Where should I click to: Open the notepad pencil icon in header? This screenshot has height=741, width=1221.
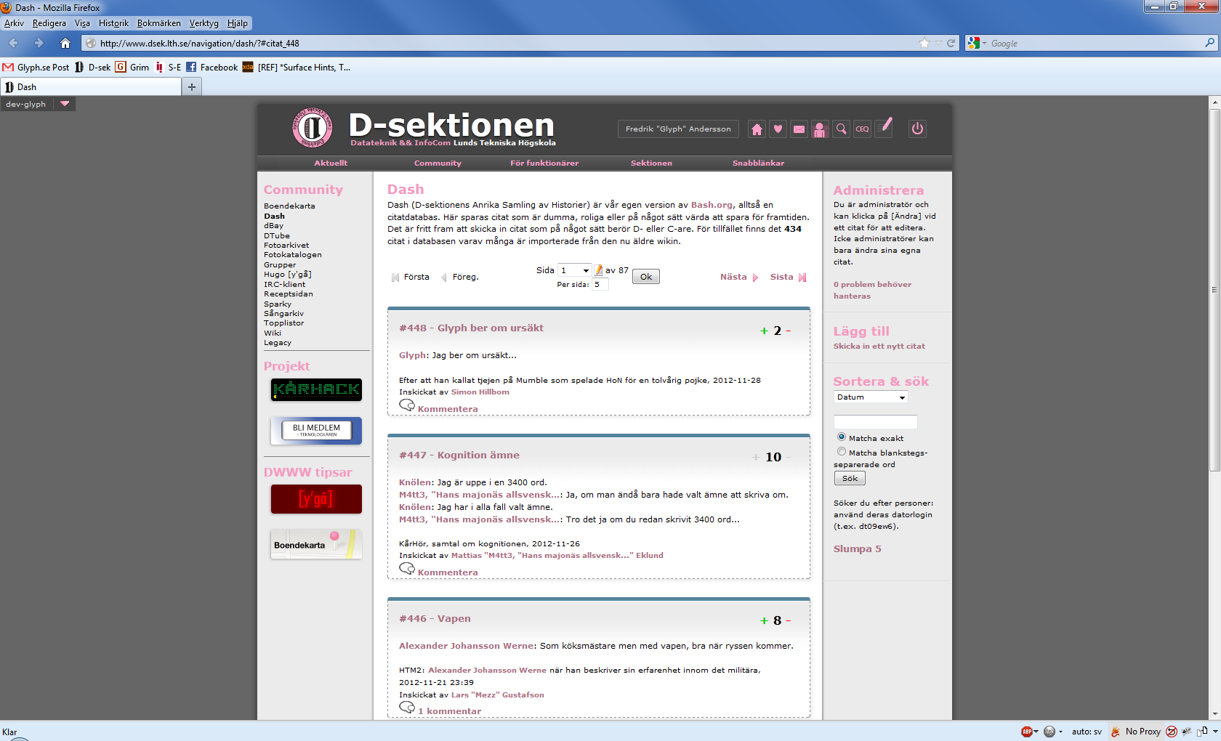(x=884, y=128)
